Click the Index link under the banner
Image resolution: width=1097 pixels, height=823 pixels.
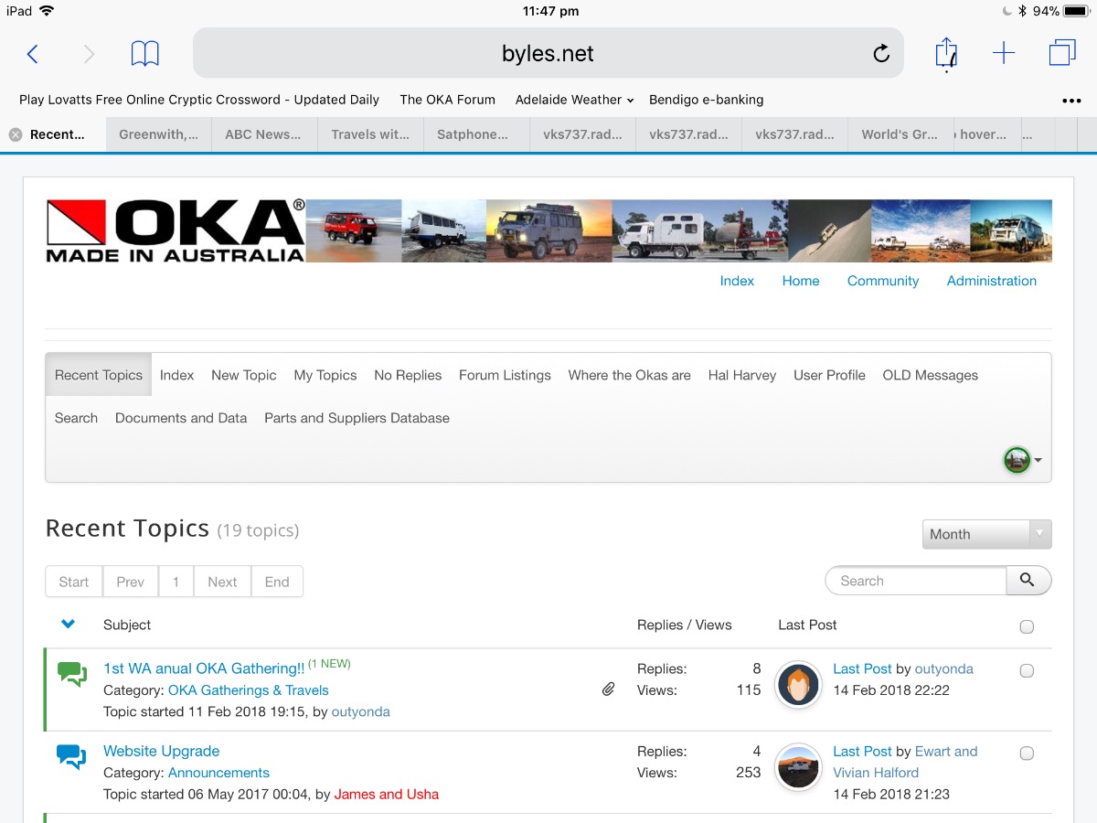click(x=737, y=281)
